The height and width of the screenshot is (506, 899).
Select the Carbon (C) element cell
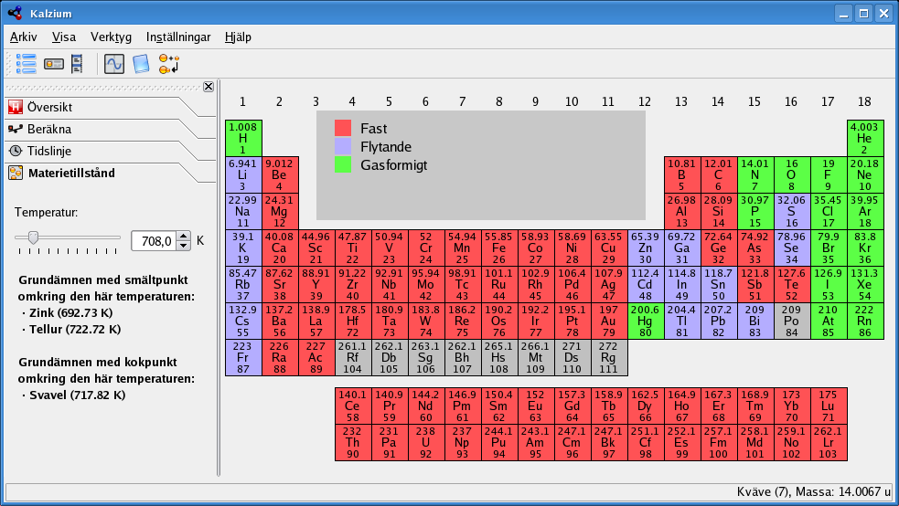coord(719,174)
